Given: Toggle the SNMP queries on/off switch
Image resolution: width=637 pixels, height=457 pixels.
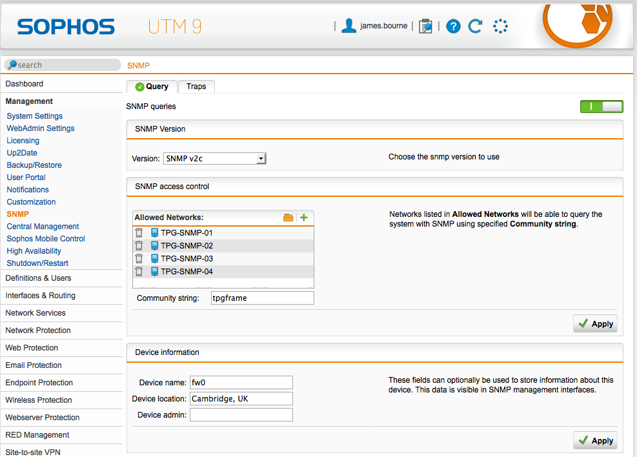Looking at the screenshot, I should [x=602, y=107].
